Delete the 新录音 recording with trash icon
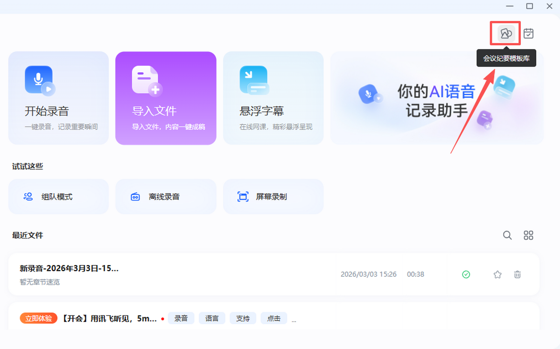This screenshot has height=349, width=560. (x=517, y=274)
